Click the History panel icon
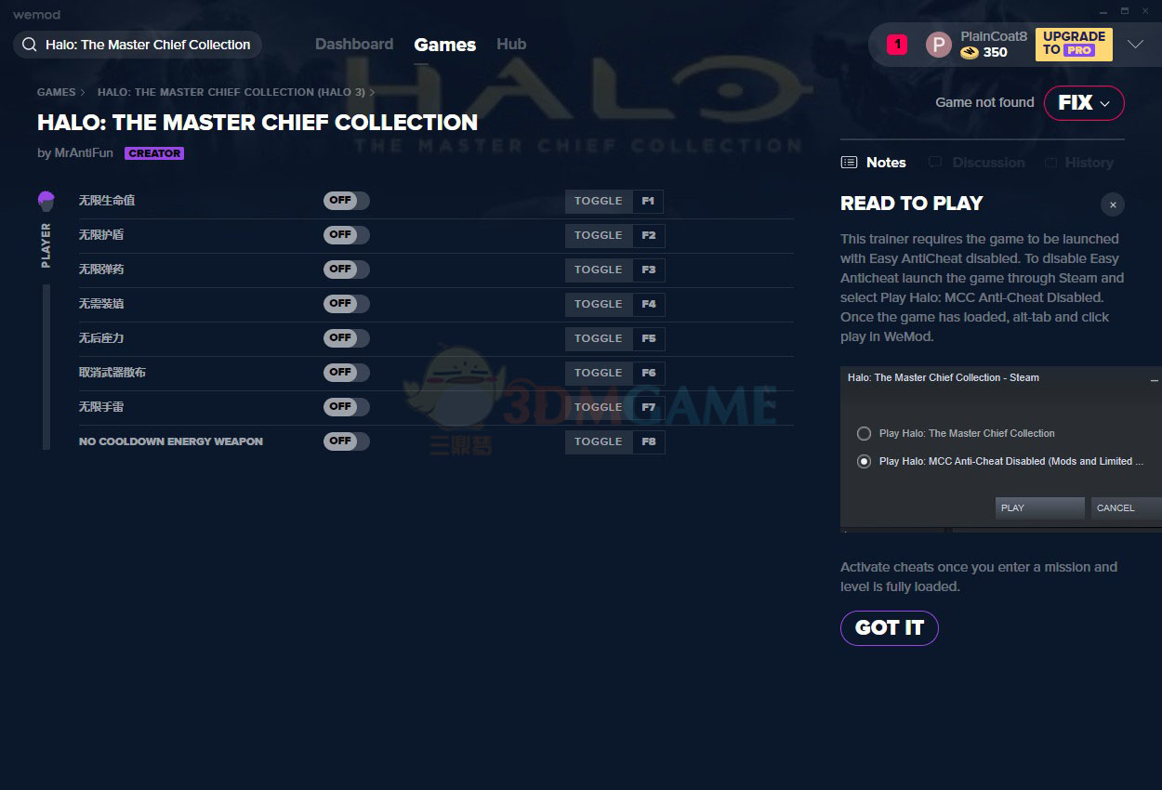 (1050, 163)
